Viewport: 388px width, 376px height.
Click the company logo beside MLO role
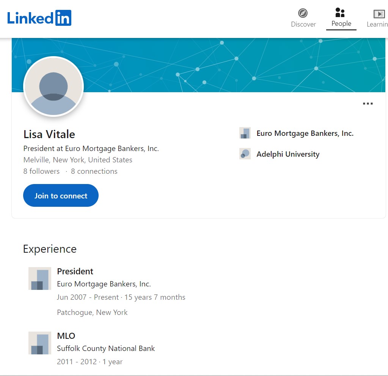(40, 343)
